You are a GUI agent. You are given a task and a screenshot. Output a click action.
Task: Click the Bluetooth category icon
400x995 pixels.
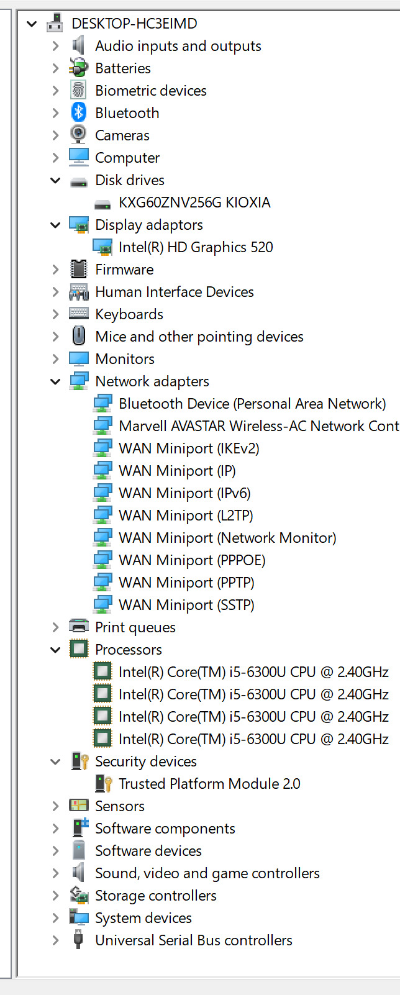tap(78, 112)
